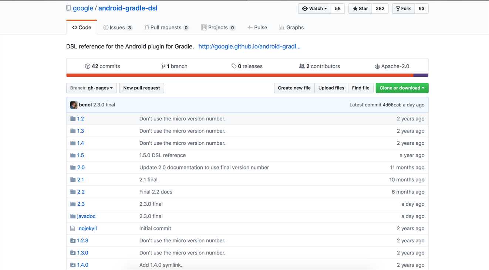489x270 pixels.
Task: Click the folder icon for 1.3
Action: click(73, 131)
